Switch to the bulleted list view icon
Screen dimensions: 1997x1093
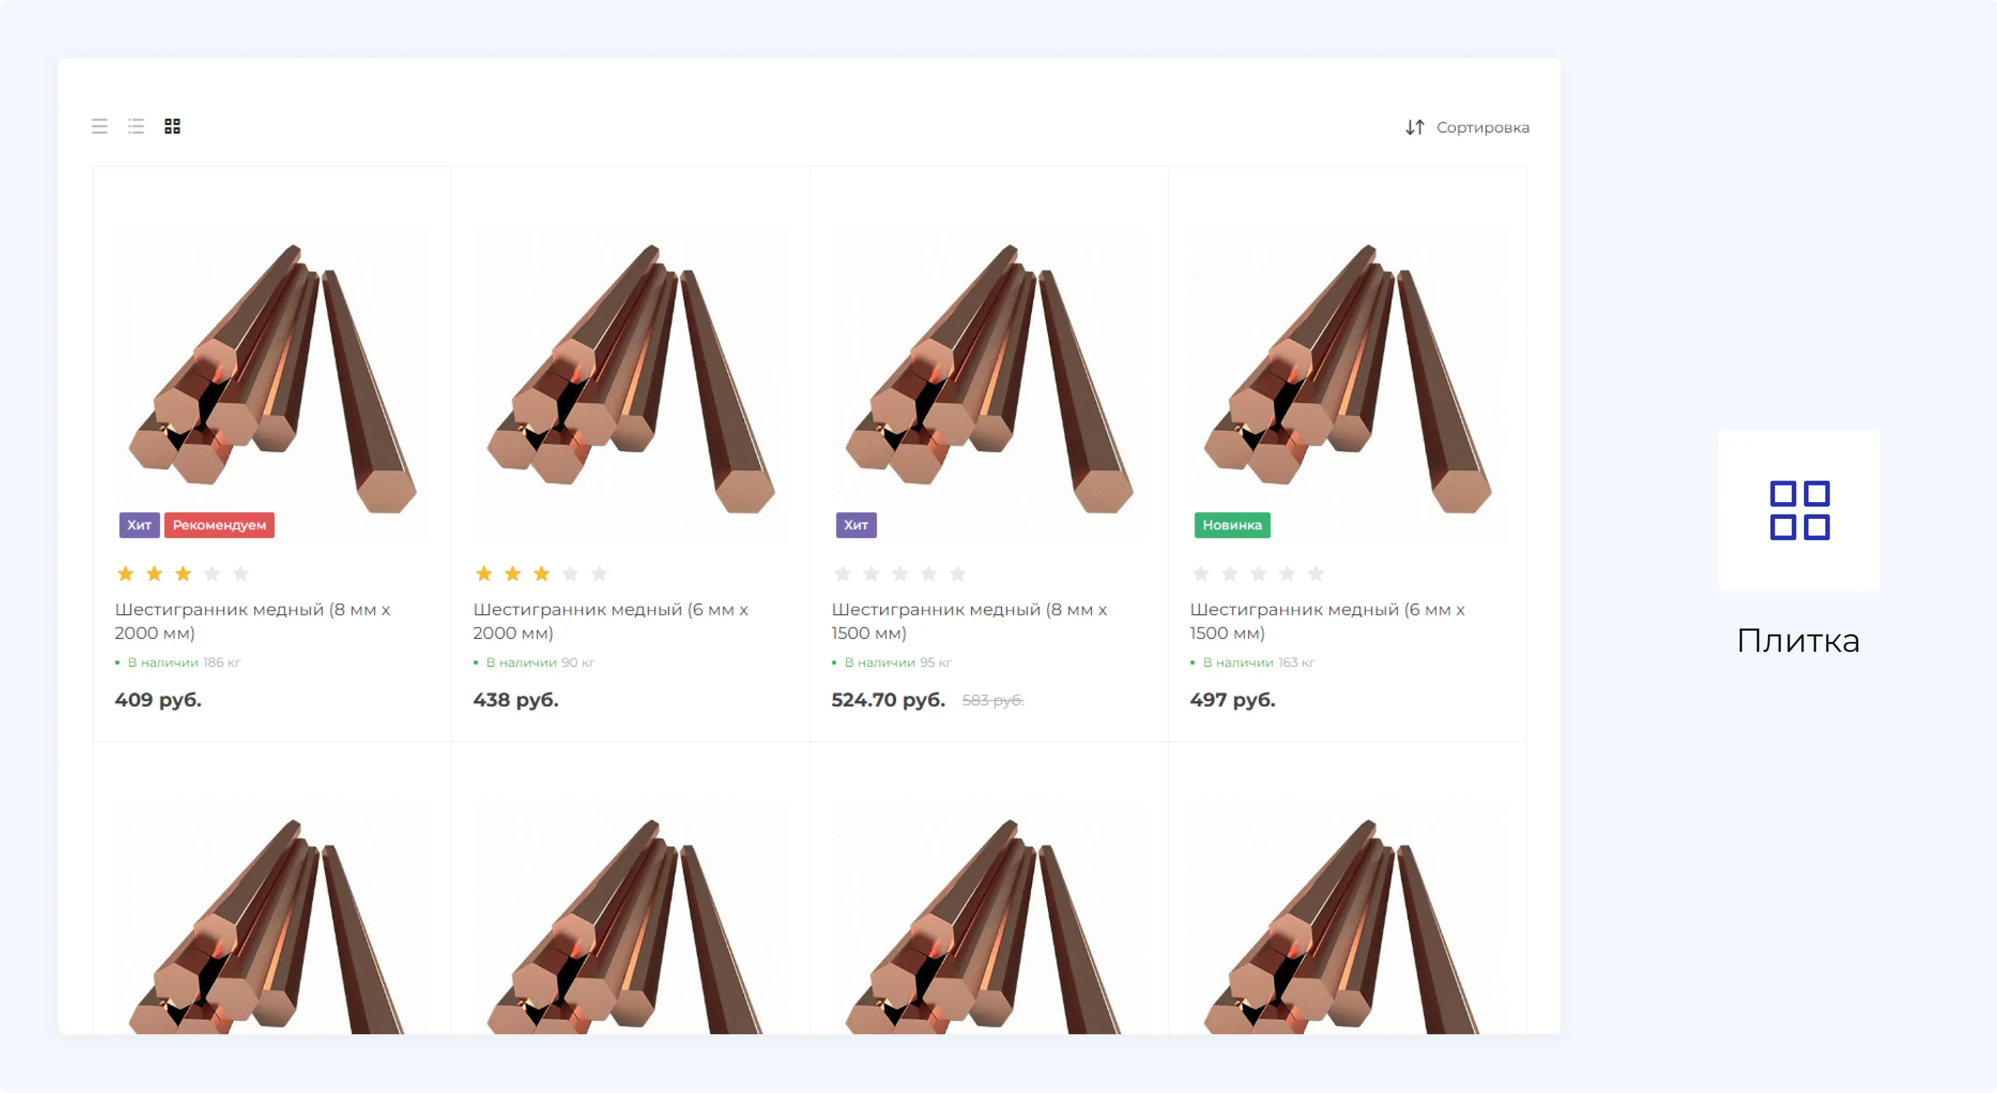136,126
